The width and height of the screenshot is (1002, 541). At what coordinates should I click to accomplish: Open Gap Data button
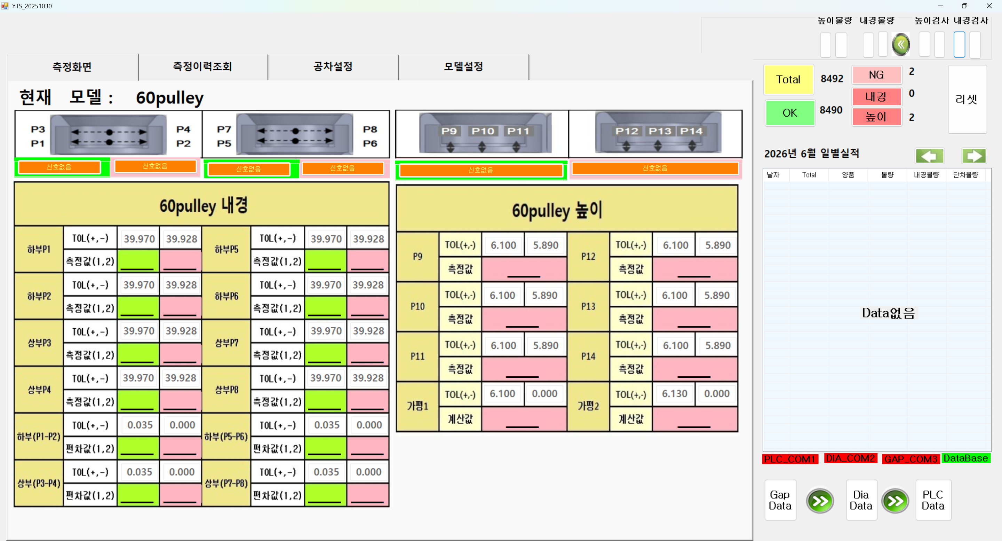tap(780, 500)
